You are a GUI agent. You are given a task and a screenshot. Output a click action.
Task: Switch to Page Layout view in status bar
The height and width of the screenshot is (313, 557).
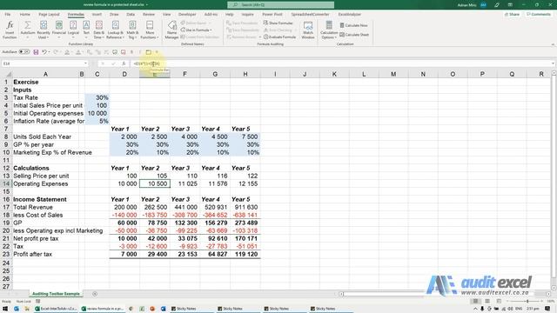(x=487, y=302)
